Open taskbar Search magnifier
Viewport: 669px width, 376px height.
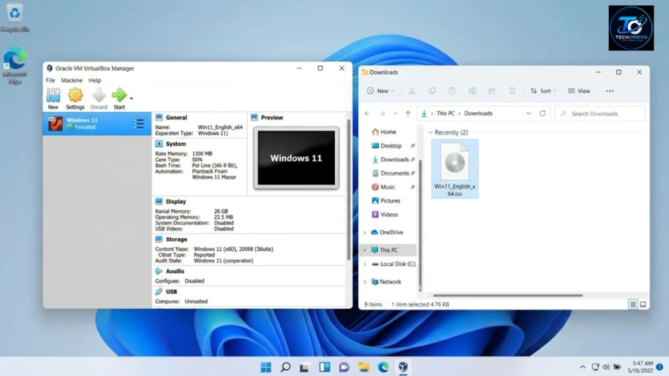click(286, 367)
